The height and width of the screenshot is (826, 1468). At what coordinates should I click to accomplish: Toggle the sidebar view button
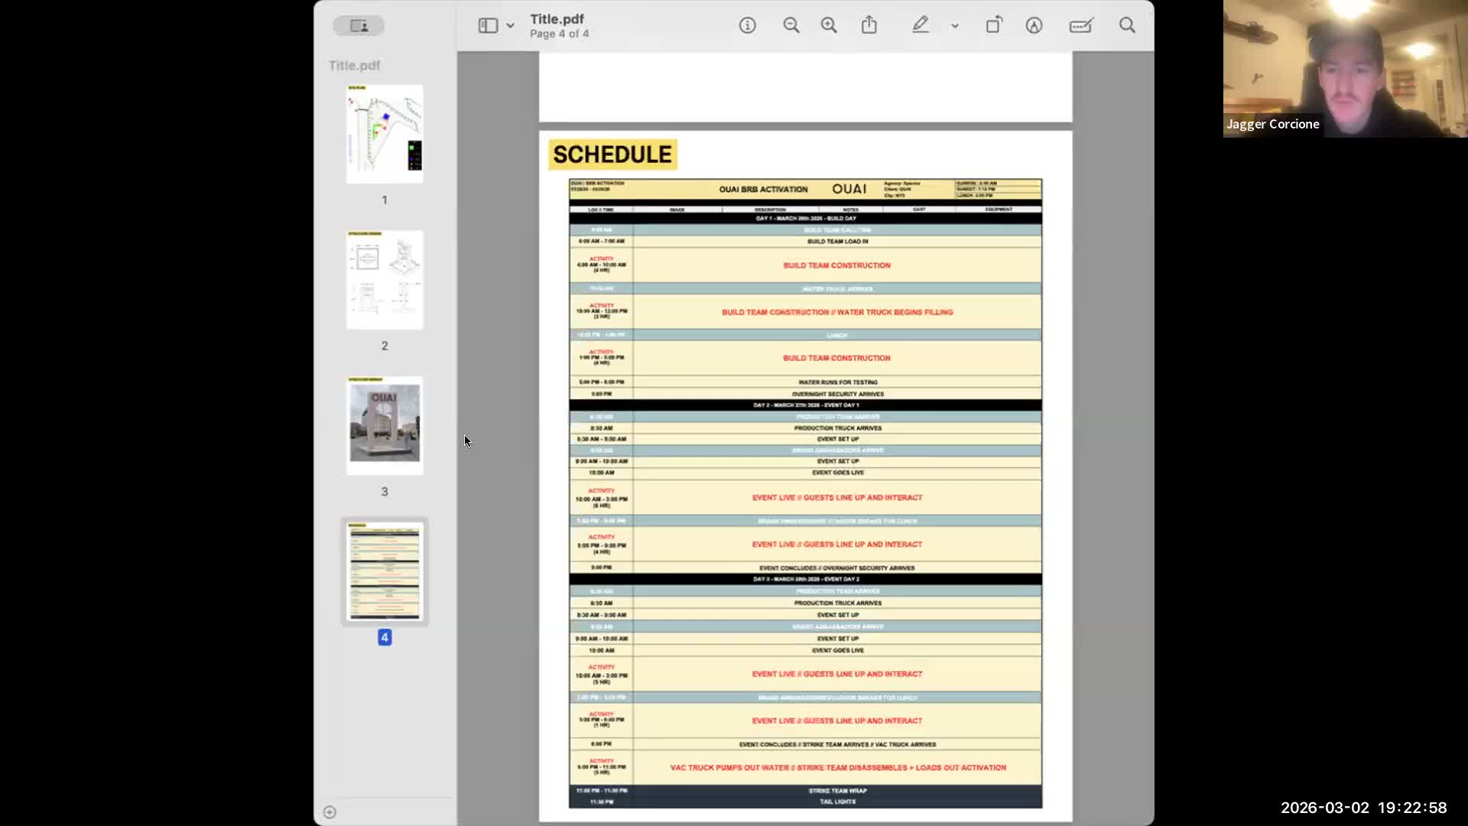[488, 25]
